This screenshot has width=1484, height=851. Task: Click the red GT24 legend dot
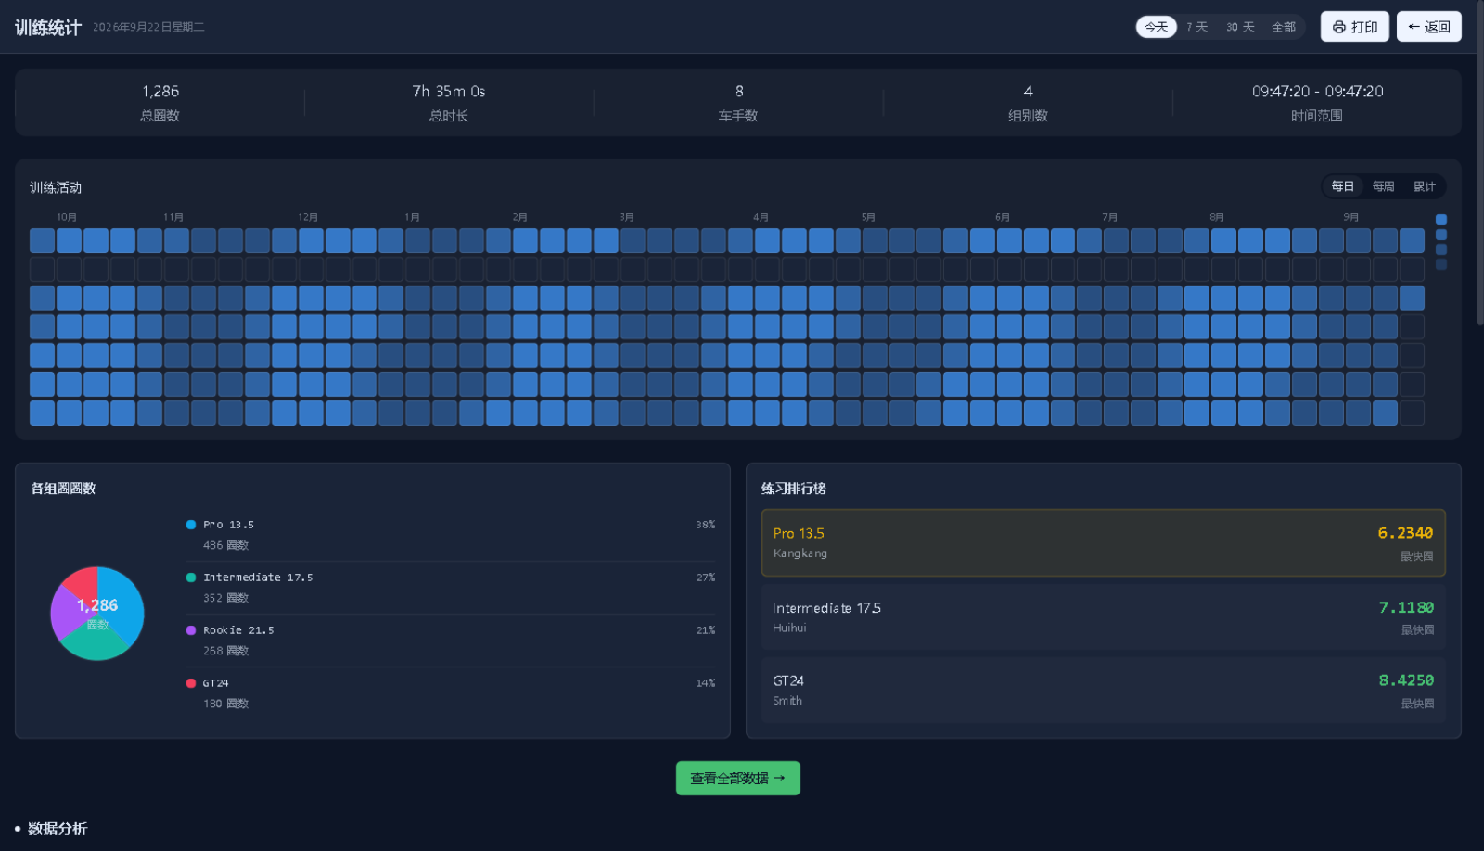coord(191,683)
